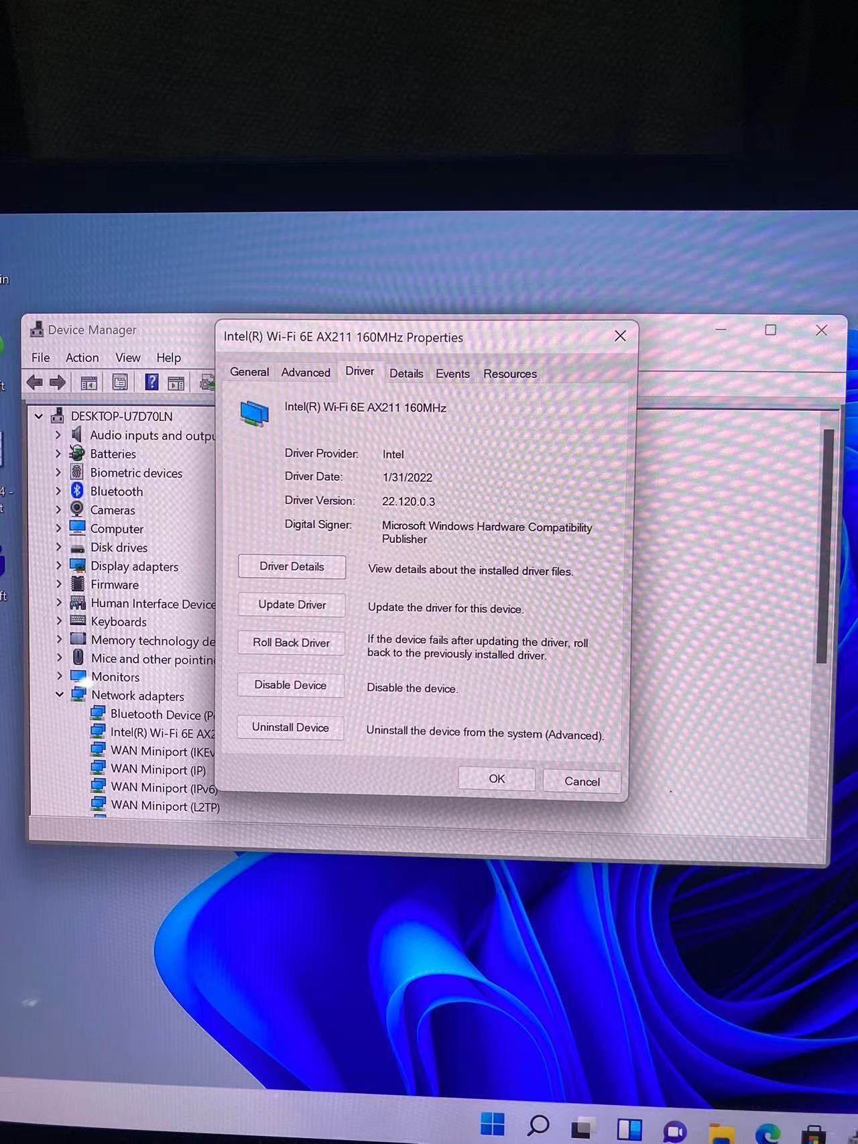Click the Forward arrow in Device Manager toolbar
The width and height of the screenshot is (858, 1144).
click(x=58, y=383)
